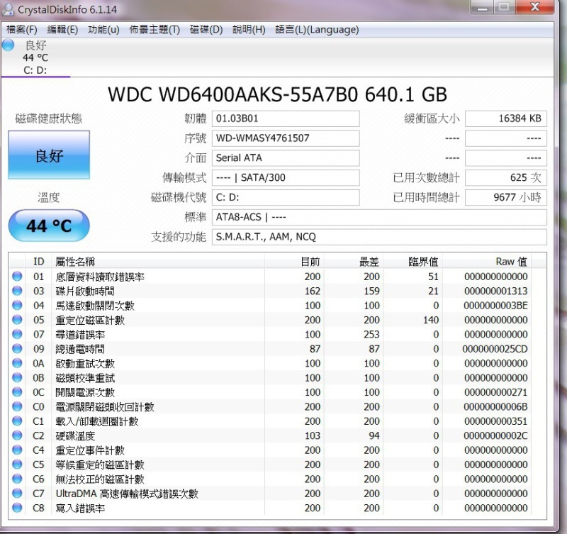Select the 底層資料讀取錯誤率 attribute name
This screenshot has width=567, height=534.
point(100,277)
